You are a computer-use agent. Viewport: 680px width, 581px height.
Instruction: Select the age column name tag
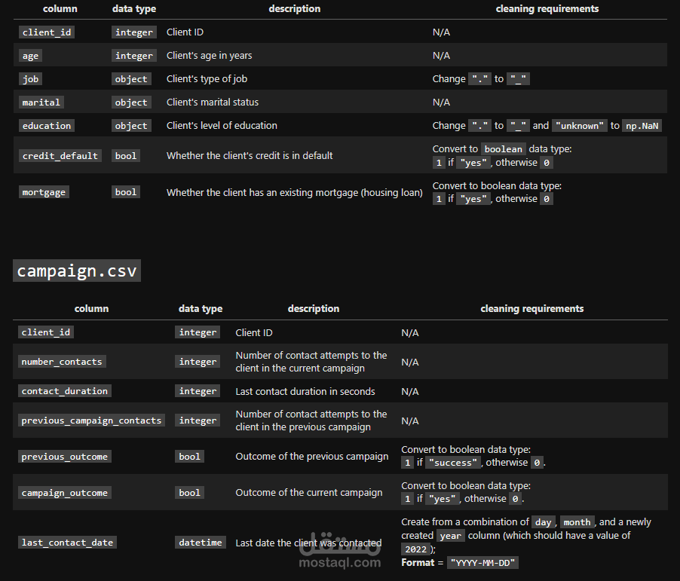coord(30,56)
